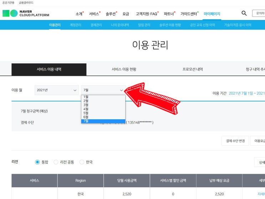The width and height of the screenshot is (265, 199).
Task: Select the 한국 region radio button
Action: pyautogui.click(x=82, y=162)
